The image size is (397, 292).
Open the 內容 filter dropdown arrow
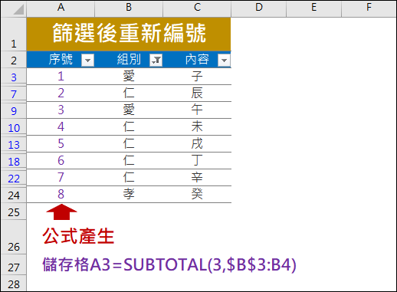[224, 61]
